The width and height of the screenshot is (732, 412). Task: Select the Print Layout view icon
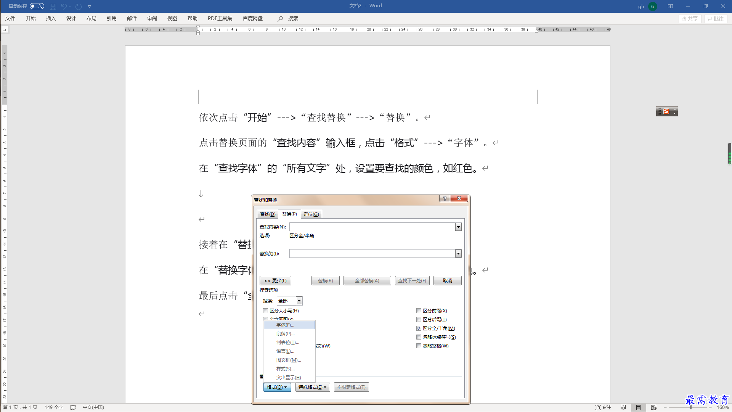pos(638,407)
